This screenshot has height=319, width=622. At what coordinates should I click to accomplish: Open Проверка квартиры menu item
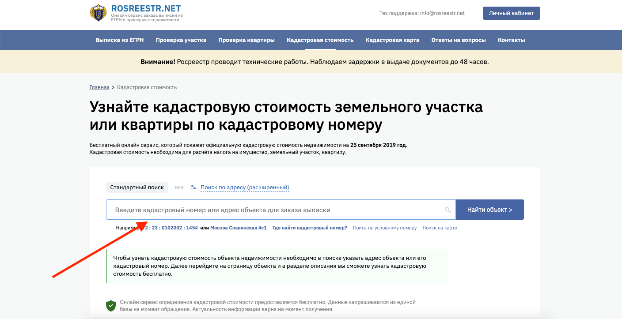point(247,40)
